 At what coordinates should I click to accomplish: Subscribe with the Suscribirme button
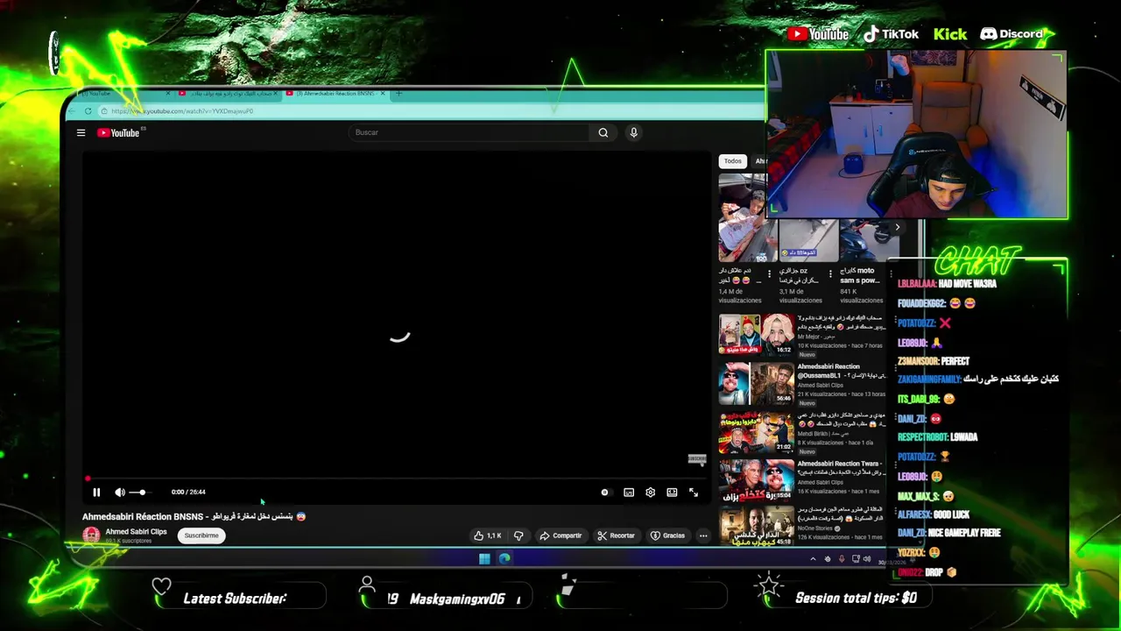[x=201, y=535]
